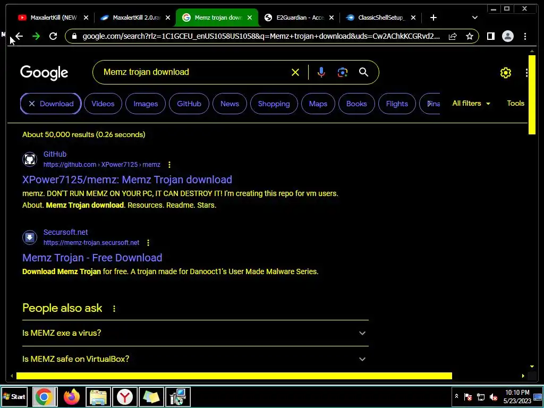Viewport: 544px width, 408px height.
Task: Search by image with Google Lens icon
Action: 343,72
